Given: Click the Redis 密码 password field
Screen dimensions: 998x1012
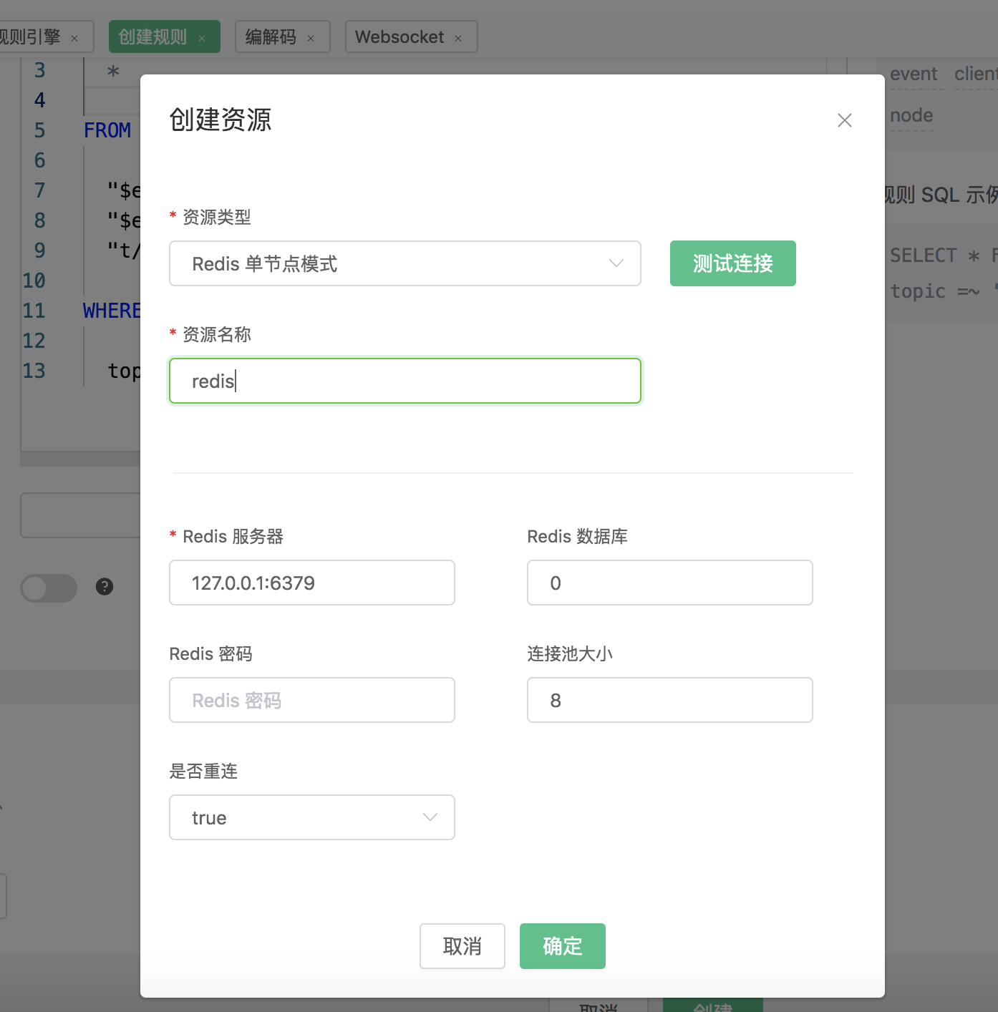Looking at the screenshot, I should 312,700.
